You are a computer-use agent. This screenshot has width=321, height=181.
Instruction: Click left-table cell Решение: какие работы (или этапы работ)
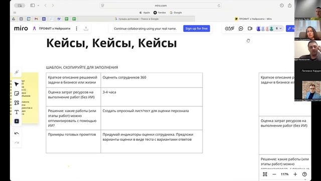(x=73, y=118)
